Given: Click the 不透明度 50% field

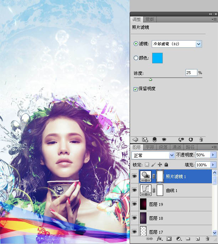Looking at the screenshot, I should click(203, 155).
